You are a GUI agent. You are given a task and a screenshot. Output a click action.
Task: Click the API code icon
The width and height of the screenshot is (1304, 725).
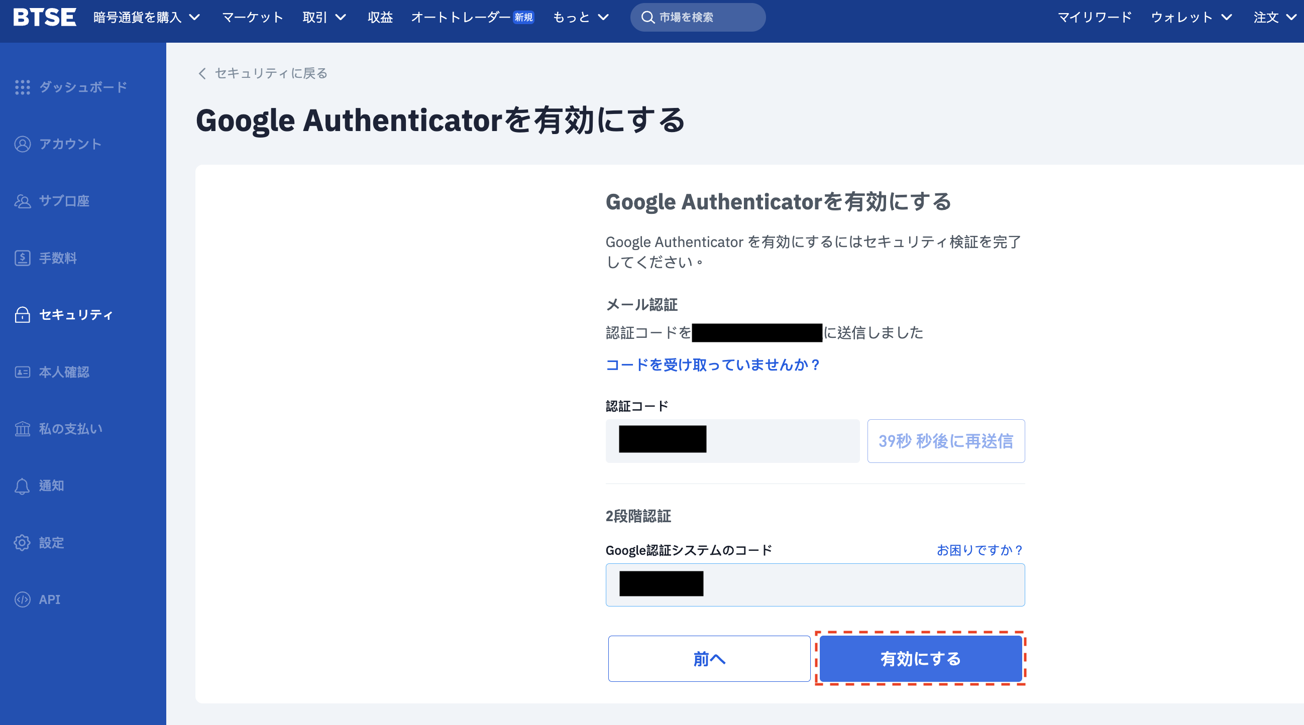pyautogui.click(x=22, y=599)
